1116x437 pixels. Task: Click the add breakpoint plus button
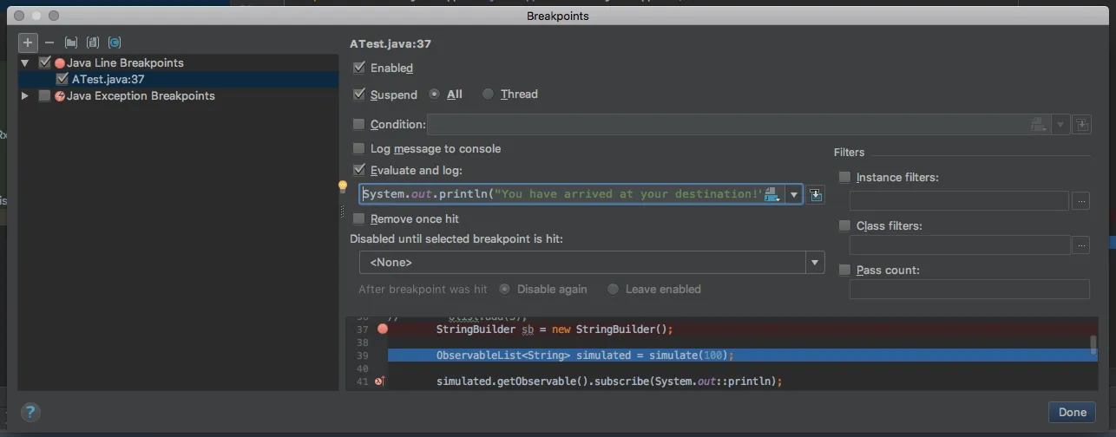click(28, 42)
